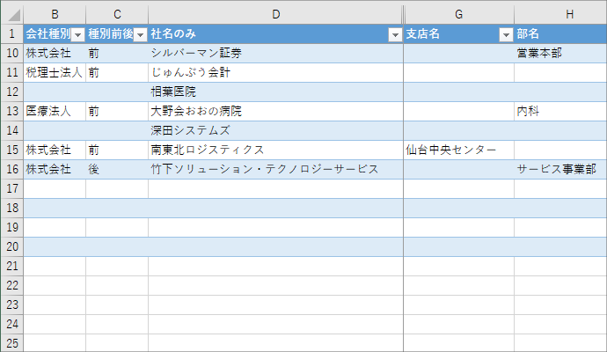Open the 支店名 filter dropdown
The width and height of the screenshot is (607, 352).
pyautogui.click(x=506, y=35)
